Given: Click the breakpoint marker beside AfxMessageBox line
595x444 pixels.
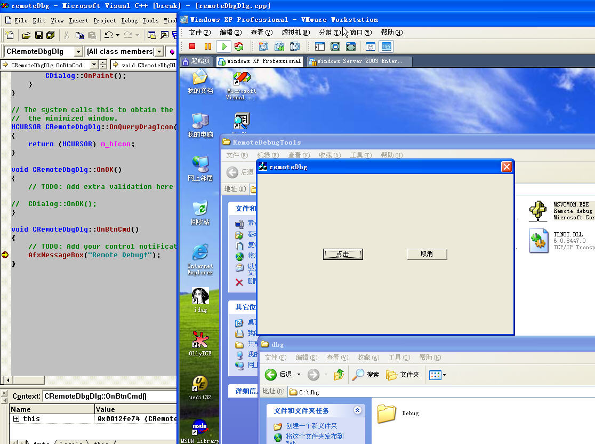Looking at the screenshot, I should pos(5,255).
